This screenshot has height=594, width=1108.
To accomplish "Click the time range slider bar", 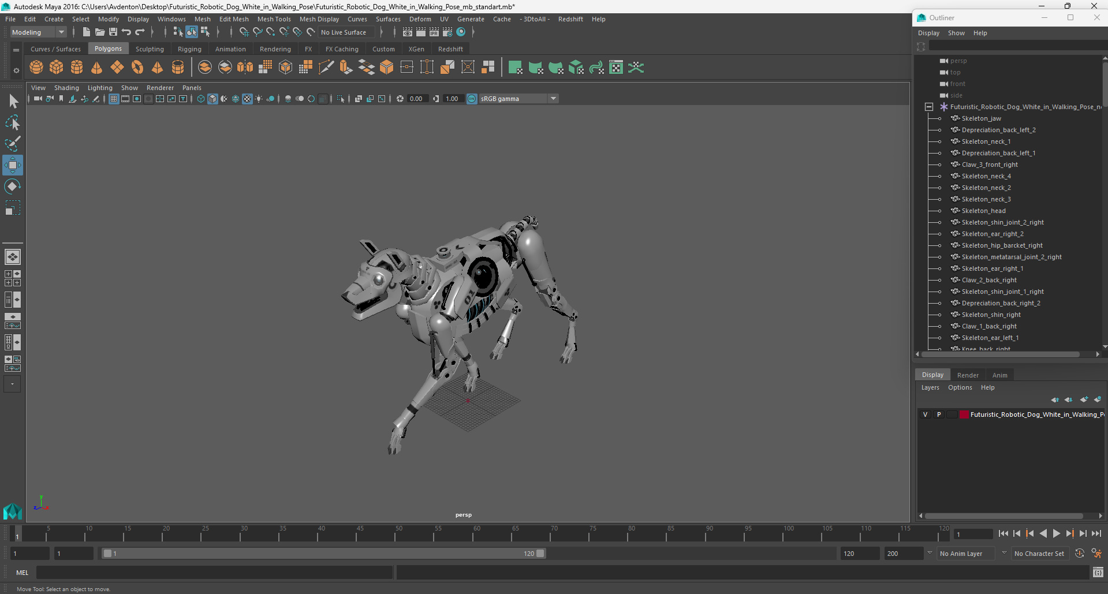I will click(x=323, y=554).
